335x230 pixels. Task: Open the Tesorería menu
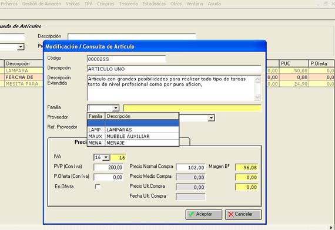tap(128, 4)
